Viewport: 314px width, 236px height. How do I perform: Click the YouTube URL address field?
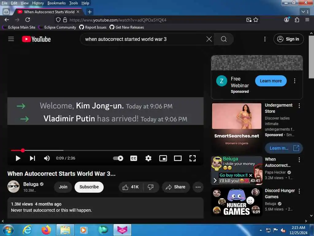coord(156,20)
